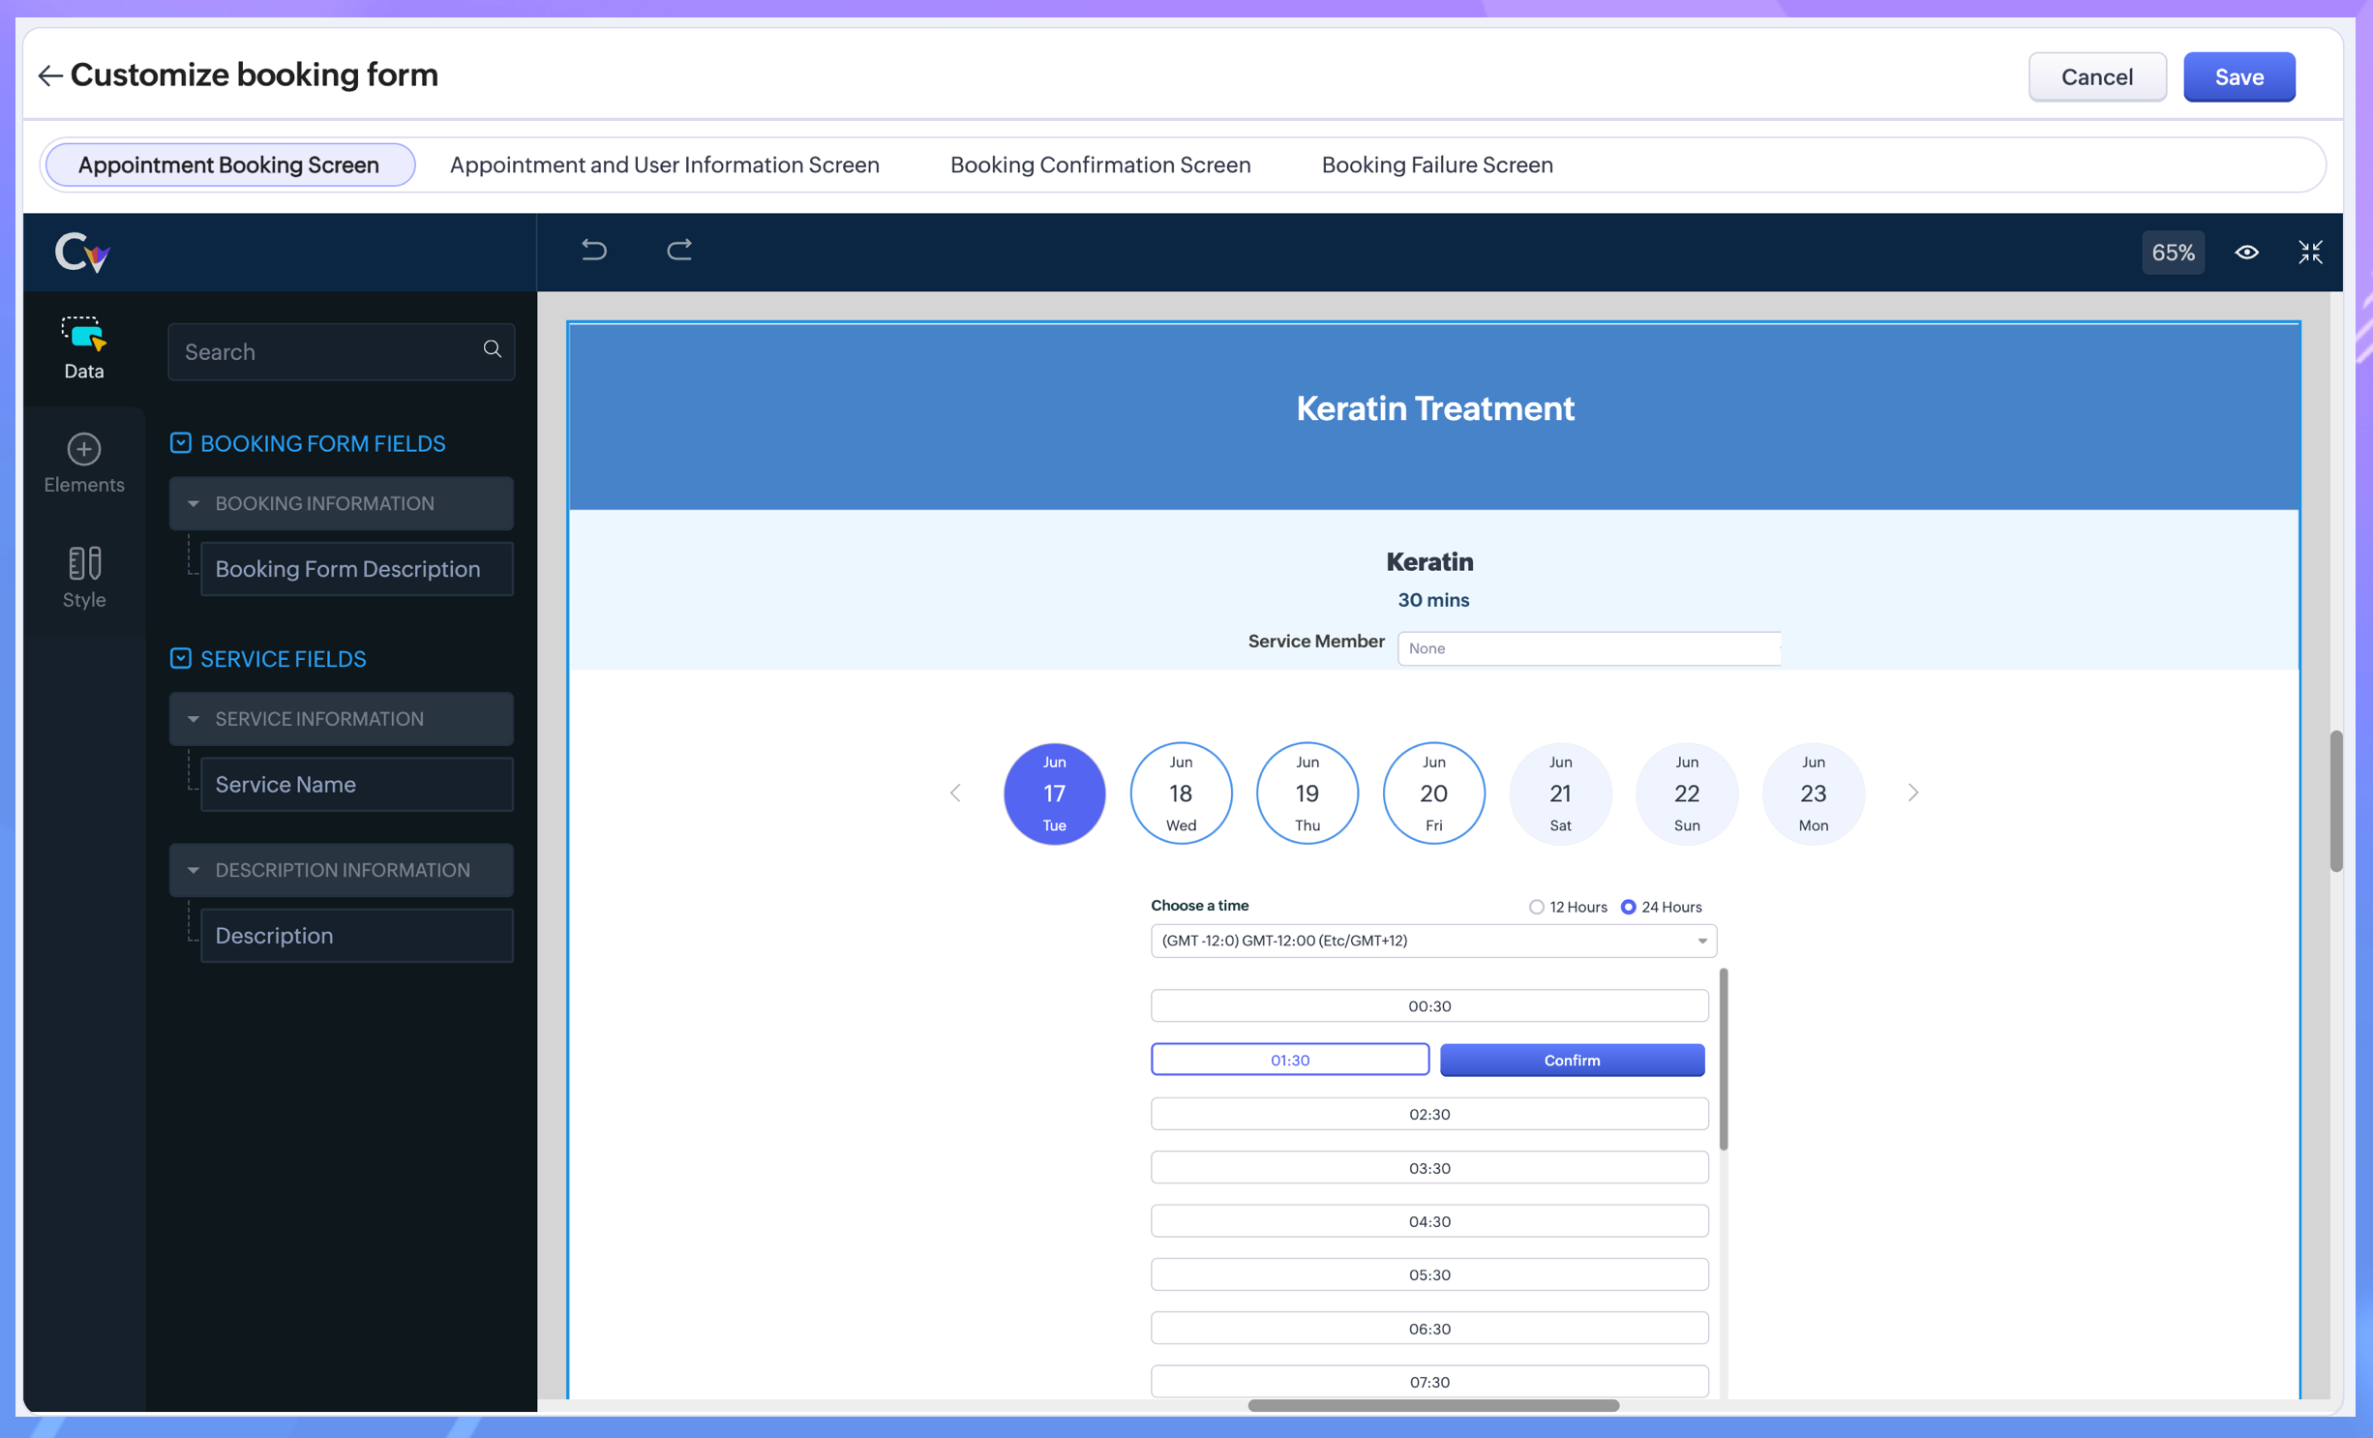Toggle the preview eye icon
This screenshot has height=1438, width=2373.
click(x=2246, y=253)
